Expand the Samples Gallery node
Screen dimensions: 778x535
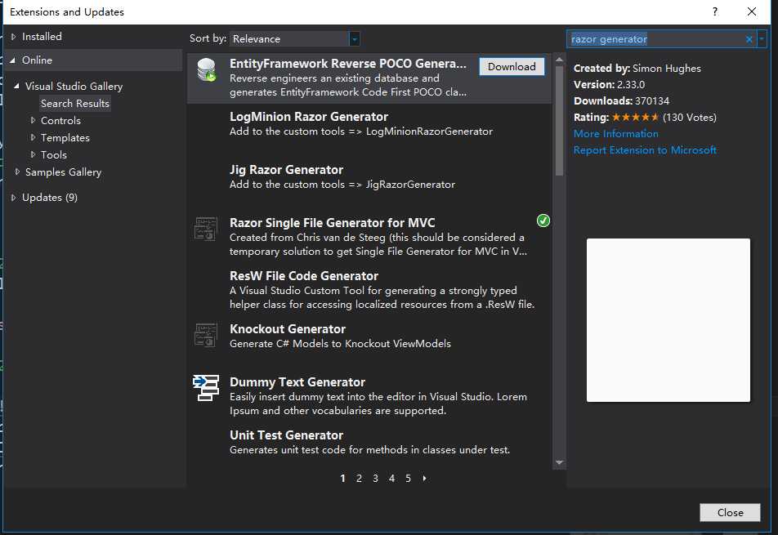17,172
